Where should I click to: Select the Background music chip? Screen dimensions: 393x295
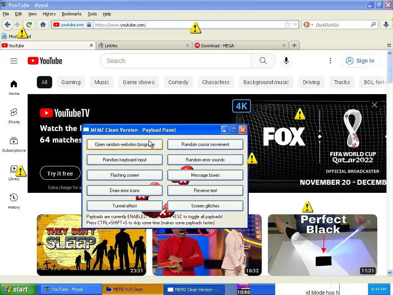tap(266, 82)
